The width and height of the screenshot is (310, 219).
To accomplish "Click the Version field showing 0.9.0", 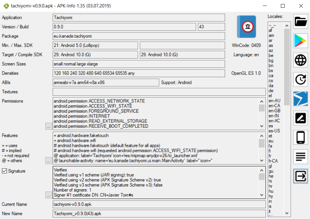I will point(124,27).
